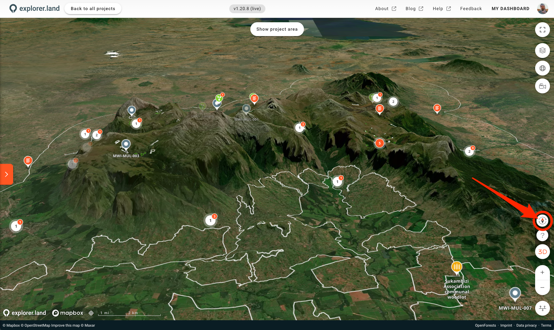Open the user profile avatar menu
The width and height of the screenshot is (554, 330).
click(542, 9)
